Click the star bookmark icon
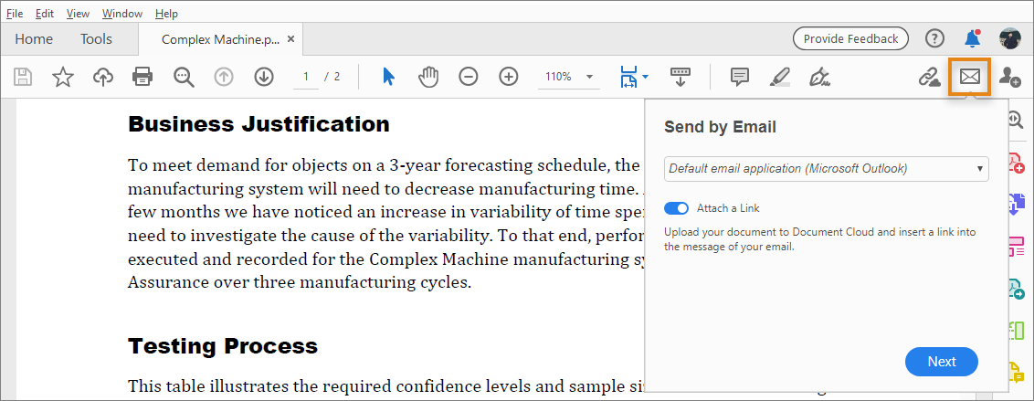The height and width of the screenshot is (401, 1034). [63, 77]
